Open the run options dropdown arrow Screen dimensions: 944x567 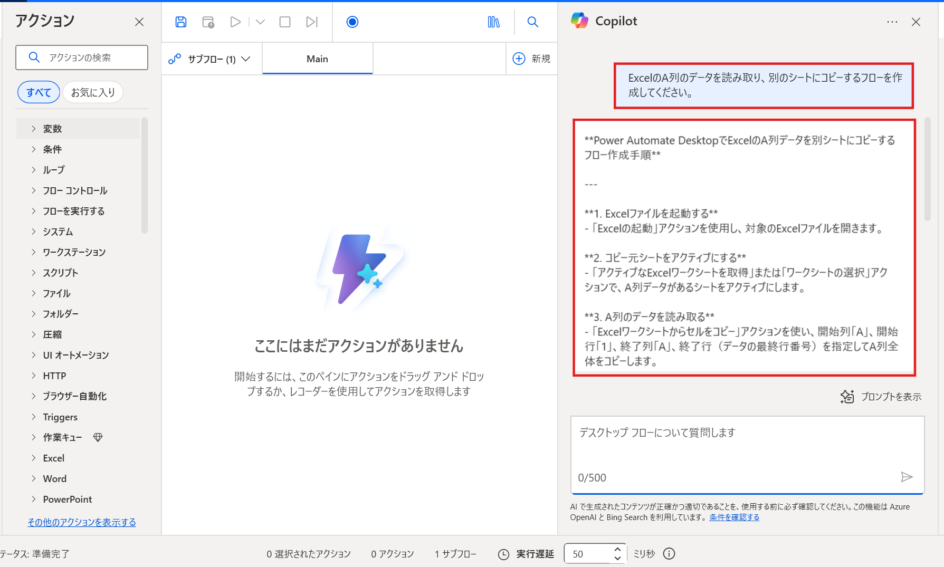point(260,22)
